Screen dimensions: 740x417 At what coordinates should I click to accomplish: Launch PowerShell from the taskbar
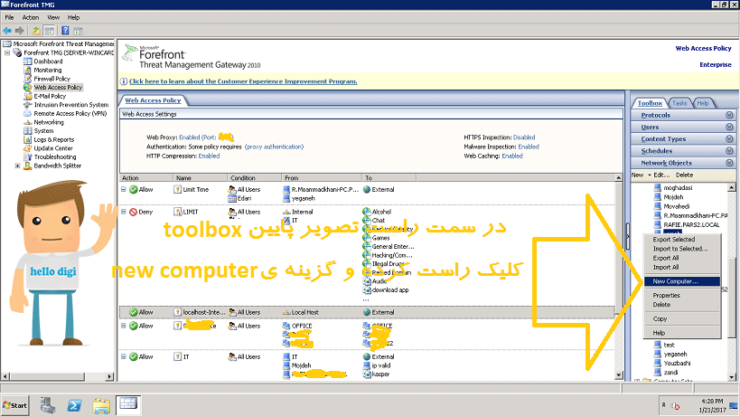coord(74,405)
